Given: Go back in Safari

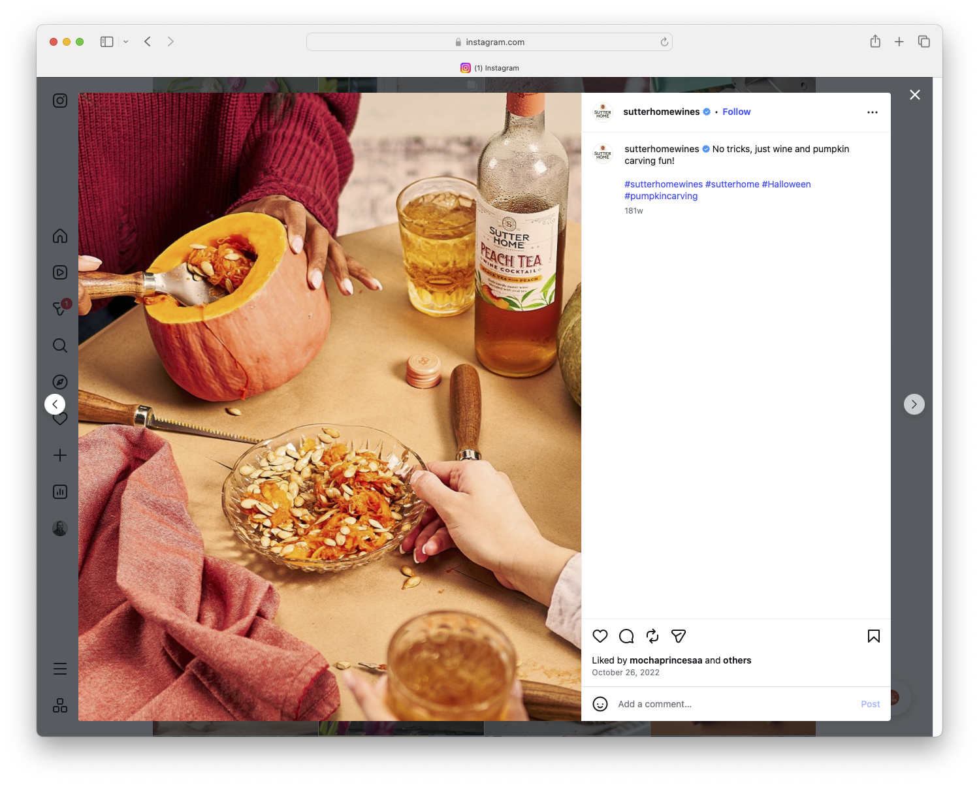Looking at the screenshot, I should pos(148,42).
